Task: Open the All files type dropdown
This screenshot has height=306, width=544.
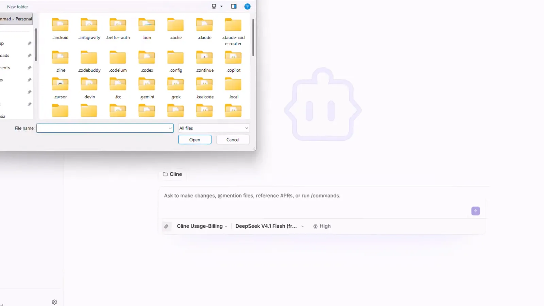Action: pos(214,128)
